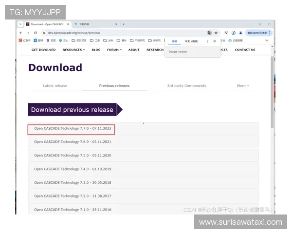
Task: Click the browser forward arrow
Action: pyautogui.click(x=28, y=33)
